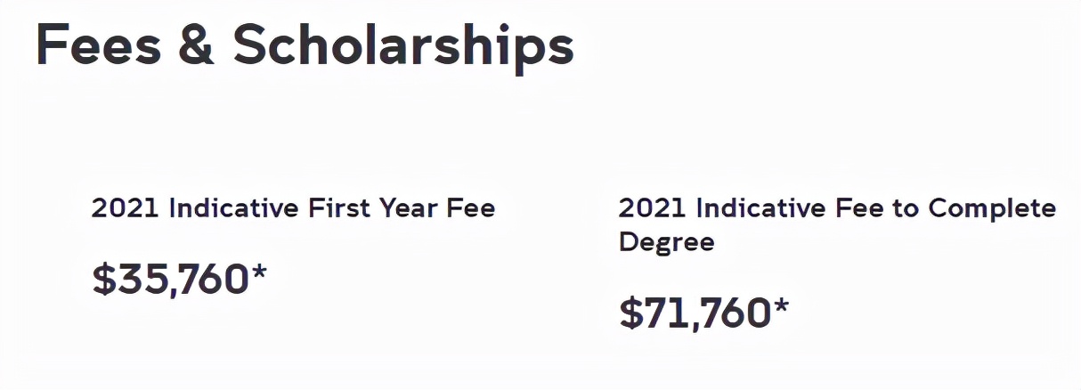
Task: Click the dollar sign before 35,760
Action: click(x=104, y=280)
